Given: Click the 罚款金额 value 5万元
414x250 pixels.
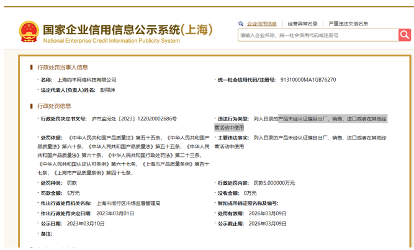Looking at the screenshot, I should [x=73, y=194].
